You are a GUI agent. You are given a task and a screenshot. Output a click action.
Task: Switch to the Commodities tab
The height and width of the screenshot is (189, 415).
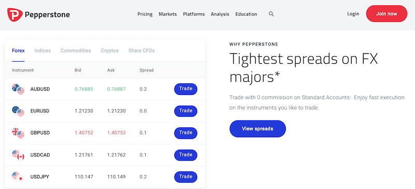[x=76, y=51]
